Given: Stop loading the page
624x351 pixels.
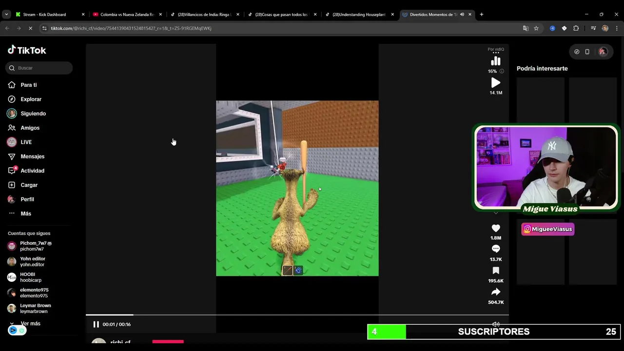Looking at the screenshot, I should pos(30,28).
